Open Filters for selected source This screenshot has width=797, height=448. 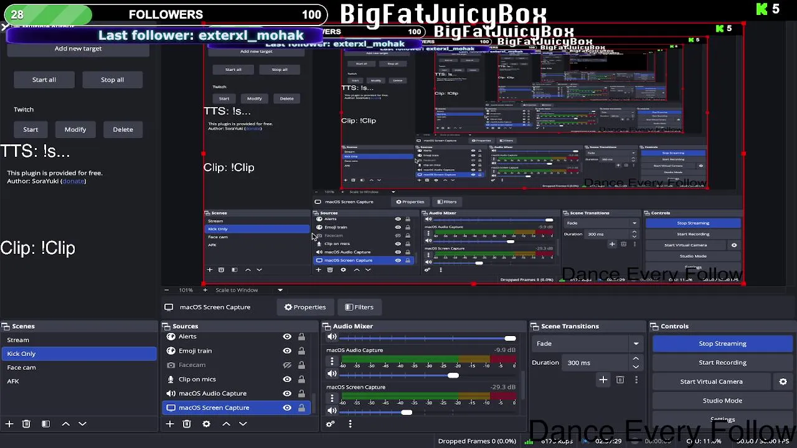pos(359,307)
